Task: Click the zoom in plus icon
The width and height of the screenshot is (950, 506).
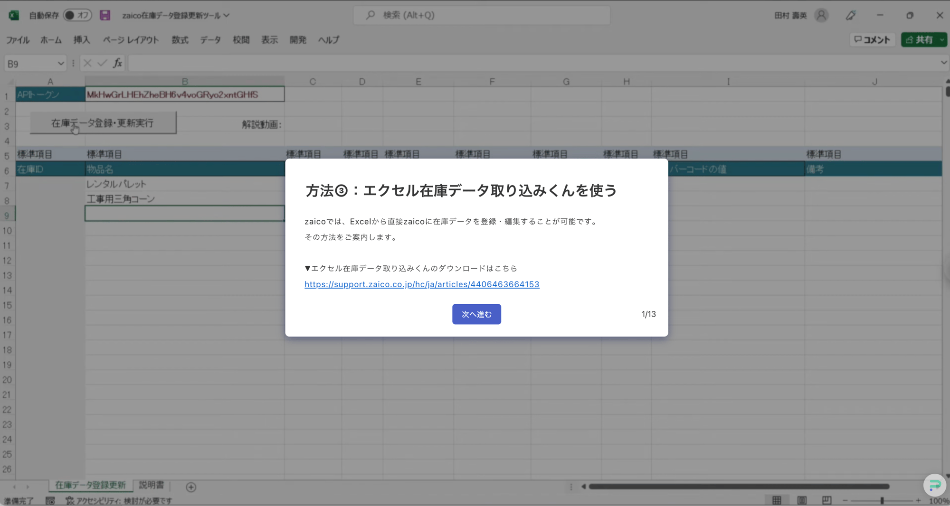Action: (x=918, y=501)
